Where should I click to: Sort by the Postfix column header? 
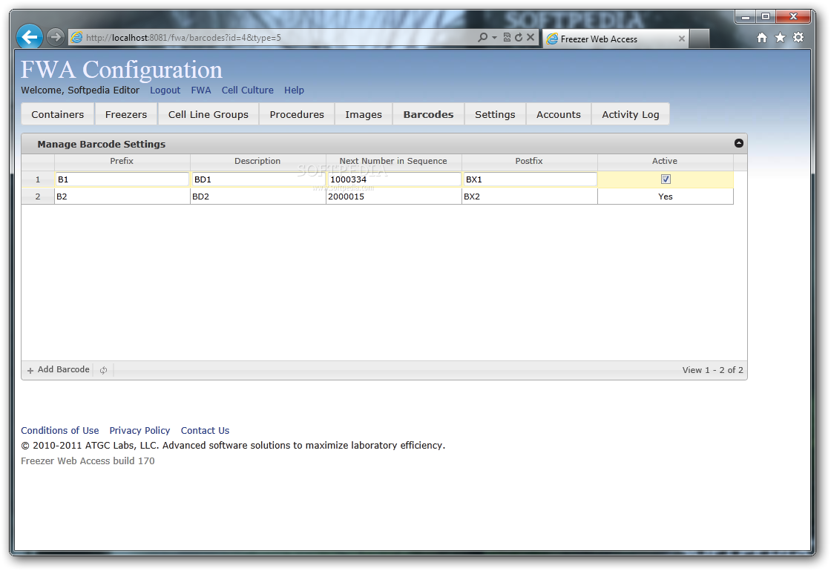pos(529,161)
